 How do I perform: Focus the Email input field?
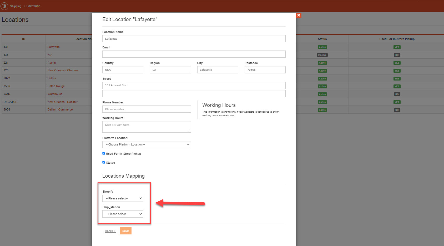click(x=194, y=54)
